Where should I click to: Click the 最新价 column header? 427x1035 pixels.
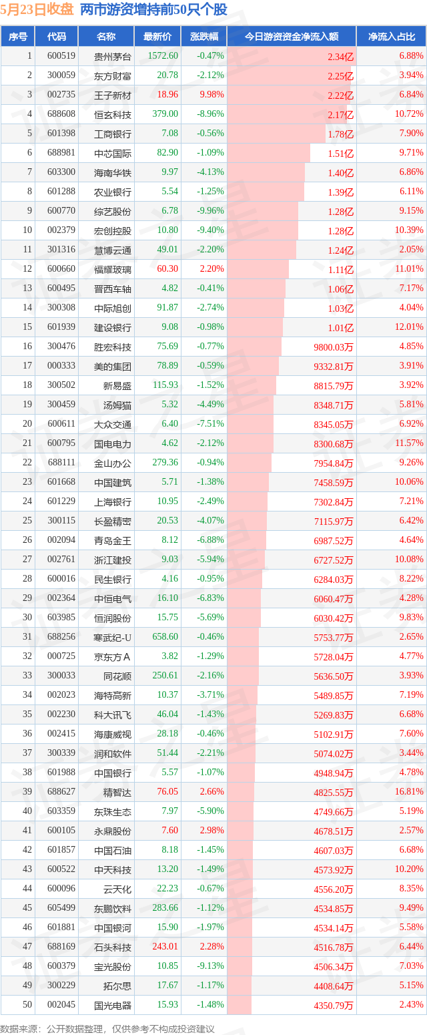coord(157,37)
